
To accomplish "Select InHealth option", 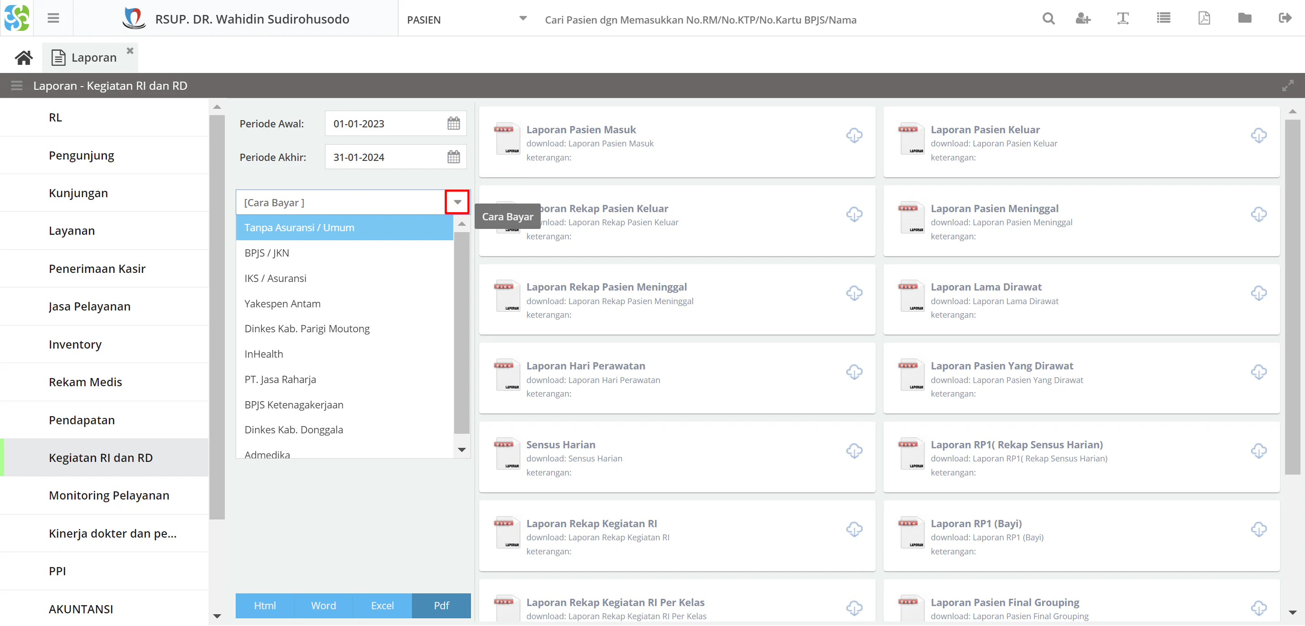I will click(x=344, y=354).
